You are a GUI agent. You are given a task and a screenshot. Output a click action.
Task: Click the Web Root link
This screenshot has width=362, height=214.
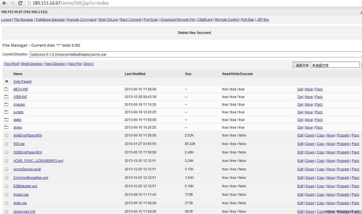[11, 64]
